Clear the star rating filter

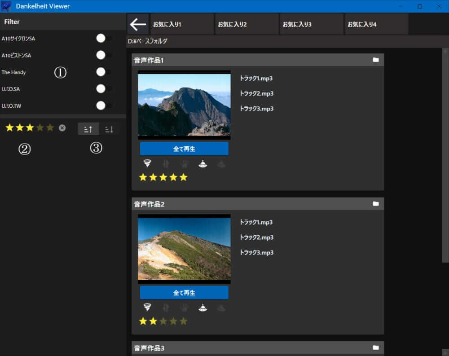pyautogui.click(x=62, y=128)
